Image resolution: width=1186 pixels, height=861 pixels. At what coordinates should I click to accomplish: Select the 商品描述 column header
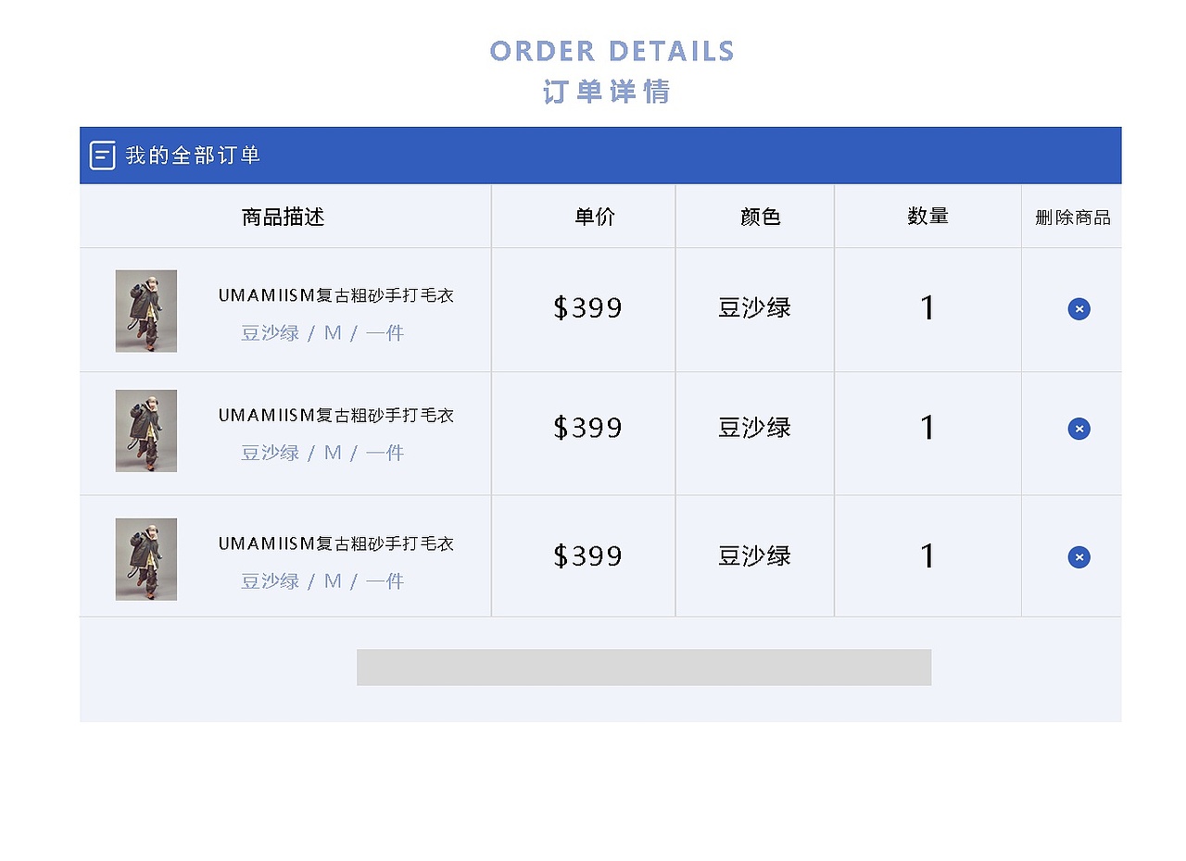(283, 216)
